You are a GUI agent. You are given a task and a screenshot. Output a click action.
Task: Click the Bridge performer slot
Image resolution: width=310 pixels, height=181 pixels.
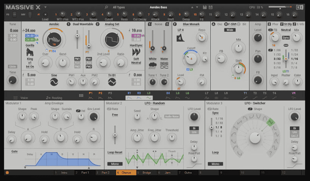click(x=147, y=173)
